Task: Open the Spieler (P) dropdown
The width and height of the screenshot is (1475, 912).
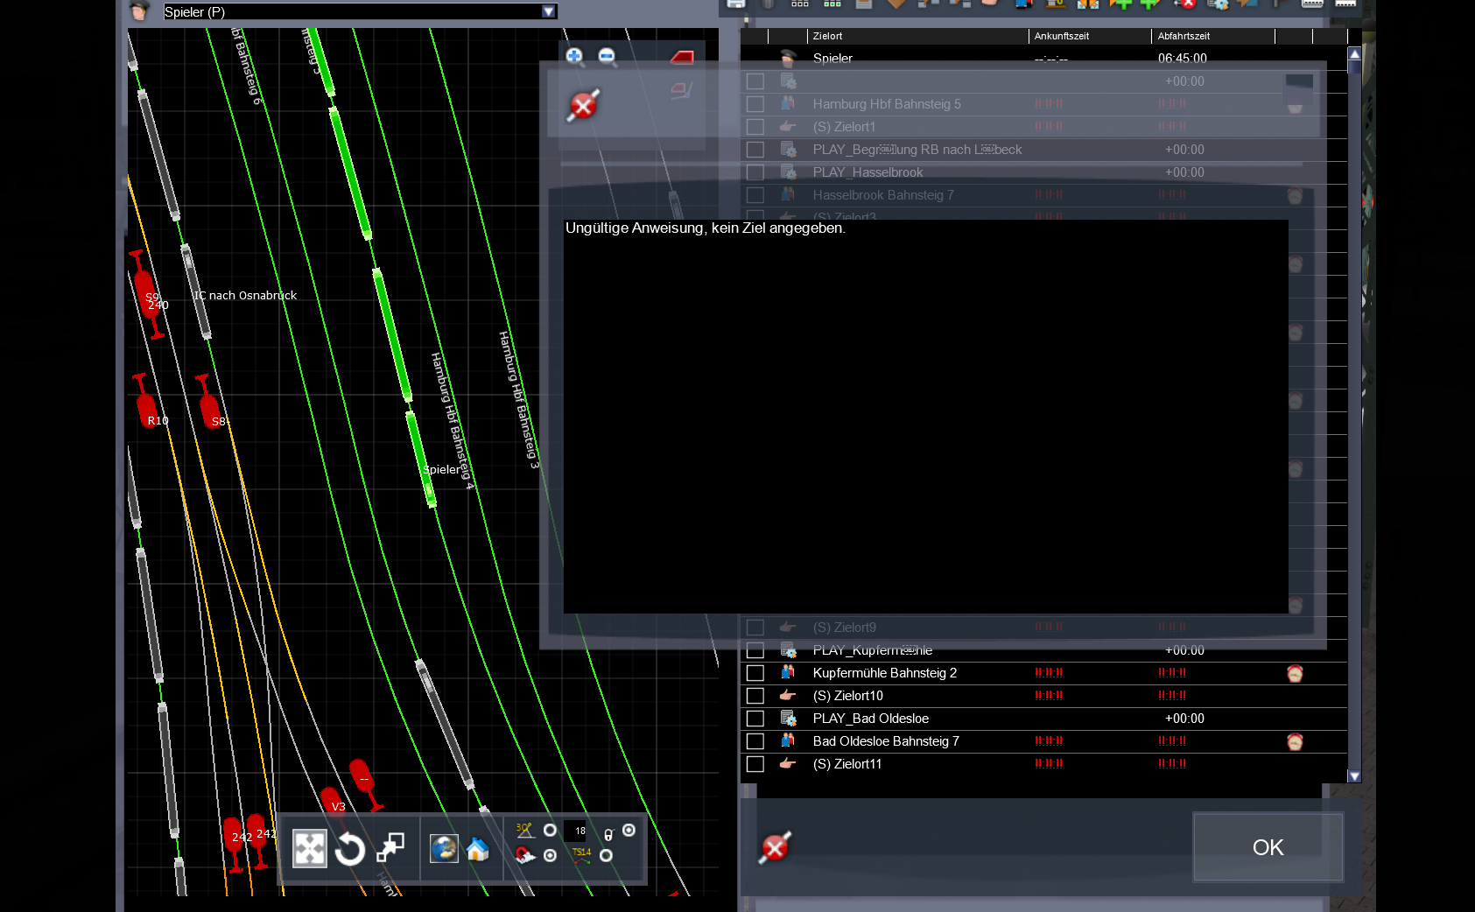Action: pyautogui.click(x=548, y=11)
